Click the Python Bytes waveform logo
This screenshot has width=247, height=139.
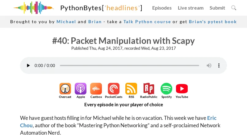[33, 8]
